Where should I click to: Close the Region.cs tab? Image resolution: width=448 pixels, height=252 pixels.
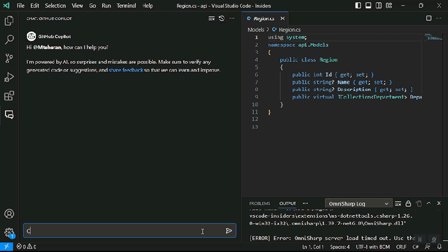coord(283,18)
